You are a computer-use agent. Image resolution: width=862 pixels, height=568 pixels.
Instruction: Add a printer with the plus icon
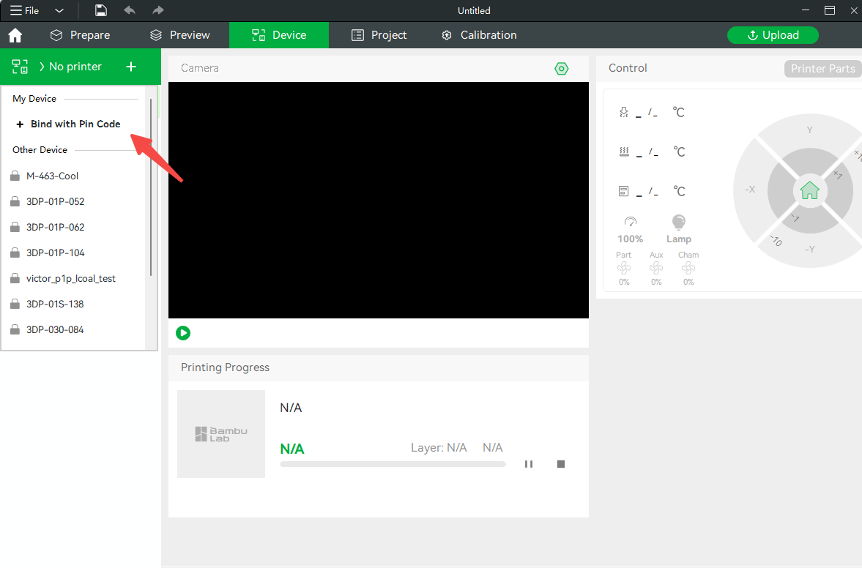tap(131, 67)
